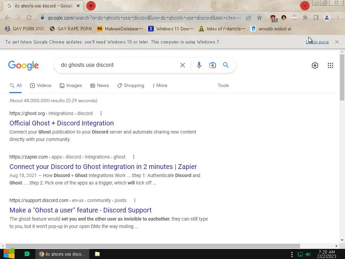This screenshot has height=259, width=345.
Task: Click the address bar URL
Action: [144, 18]
